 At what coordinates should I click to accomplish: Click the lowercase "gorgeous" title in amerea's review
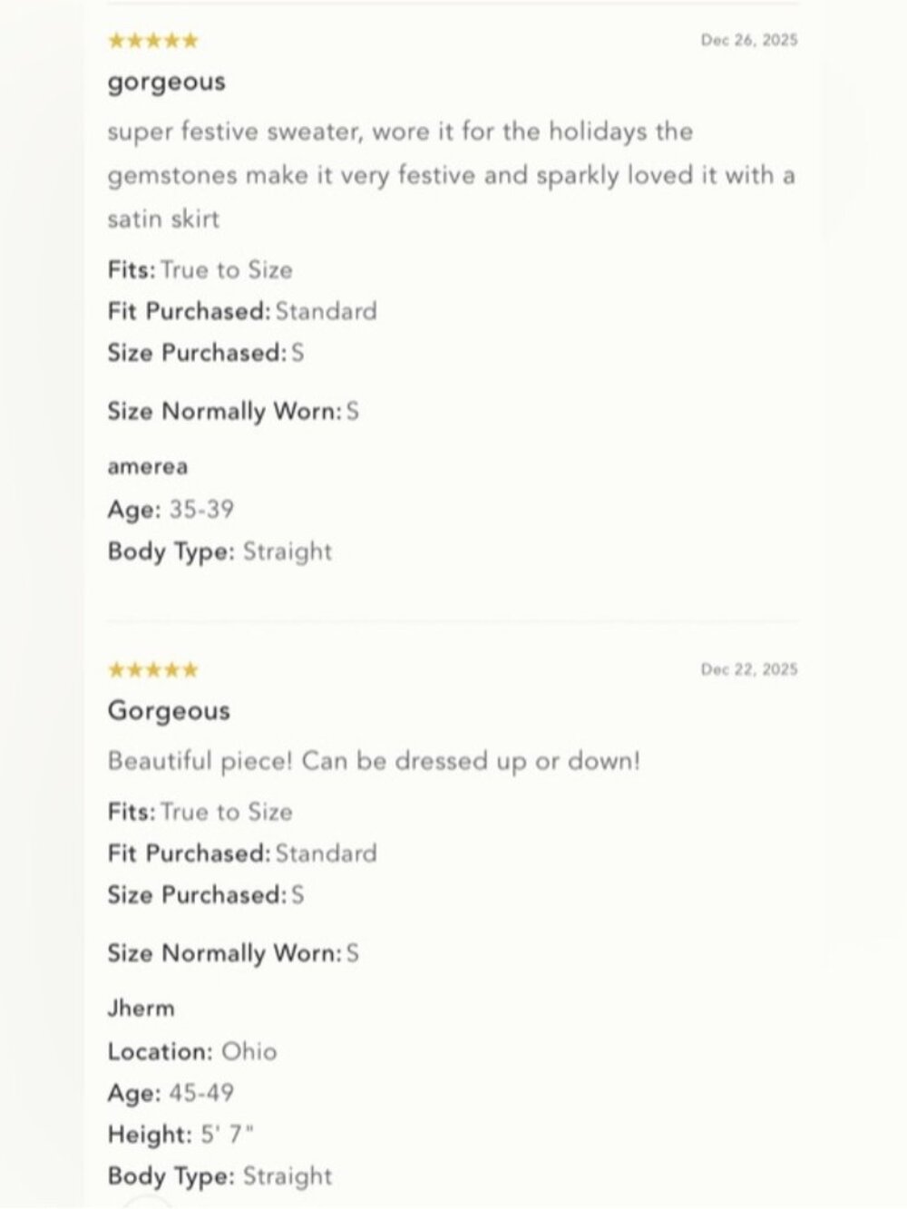(166, 82)
